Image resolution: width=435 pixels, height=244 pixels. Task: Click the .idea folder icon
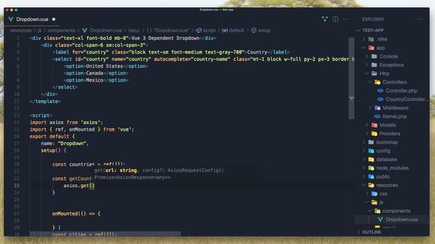[371, 39]
